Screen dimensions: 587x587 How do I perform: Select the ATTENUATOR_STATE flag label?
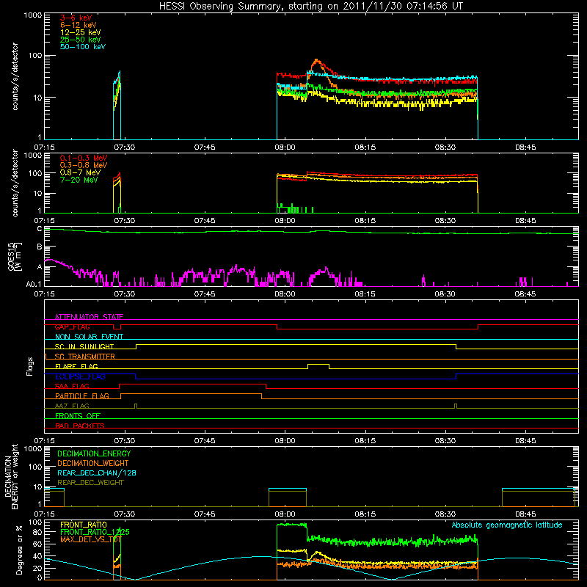point(89,317)
